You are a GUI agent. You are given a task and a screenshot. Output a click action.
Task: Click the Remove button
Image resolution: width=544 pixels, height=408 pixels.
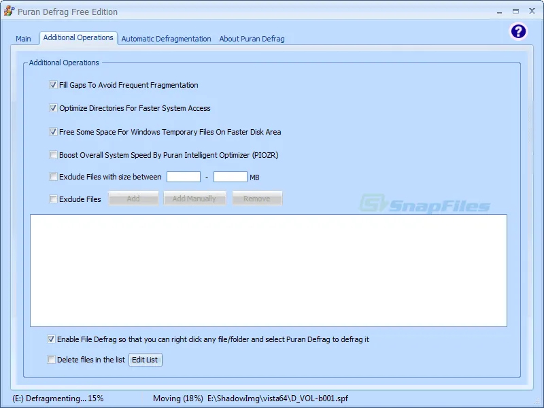click(x=257, y=199)
